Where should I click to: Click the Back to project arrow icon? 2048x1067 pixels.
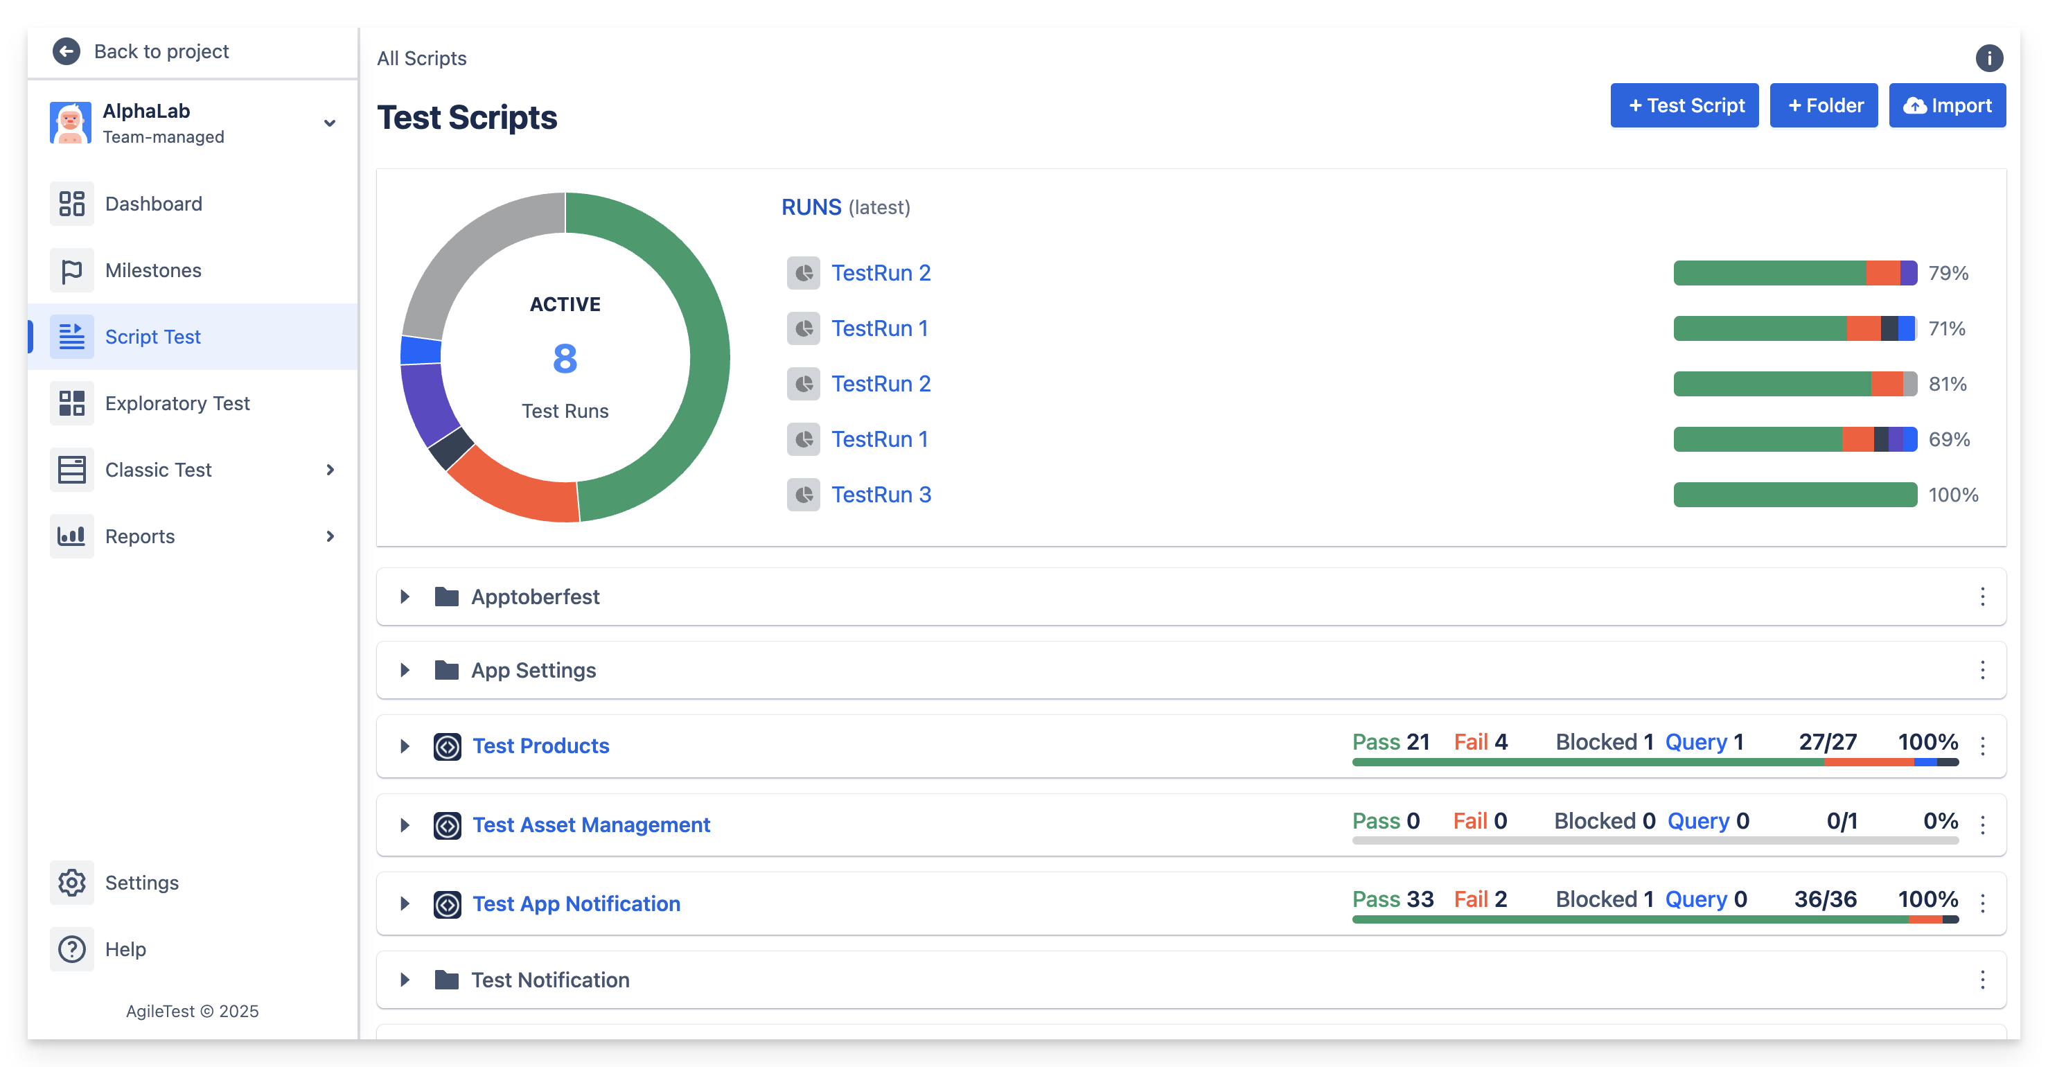pyautogui.click(x=66, y=52)
